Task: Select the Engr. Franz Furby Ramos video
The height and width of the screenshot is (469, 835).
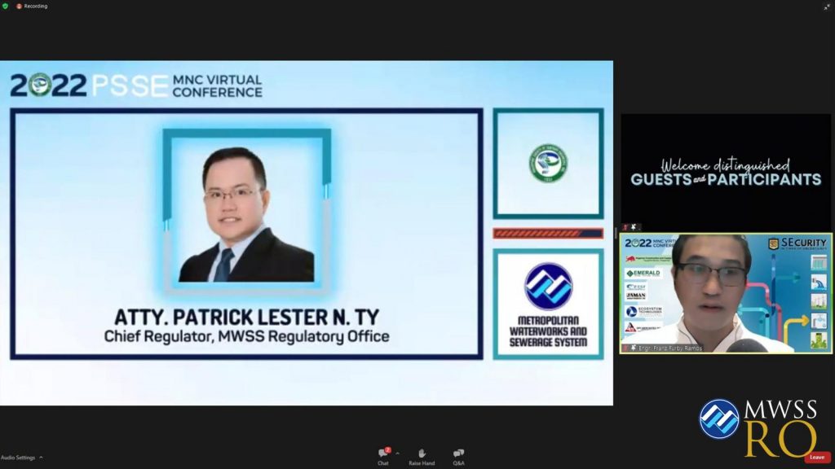Action: pos(726,293)
